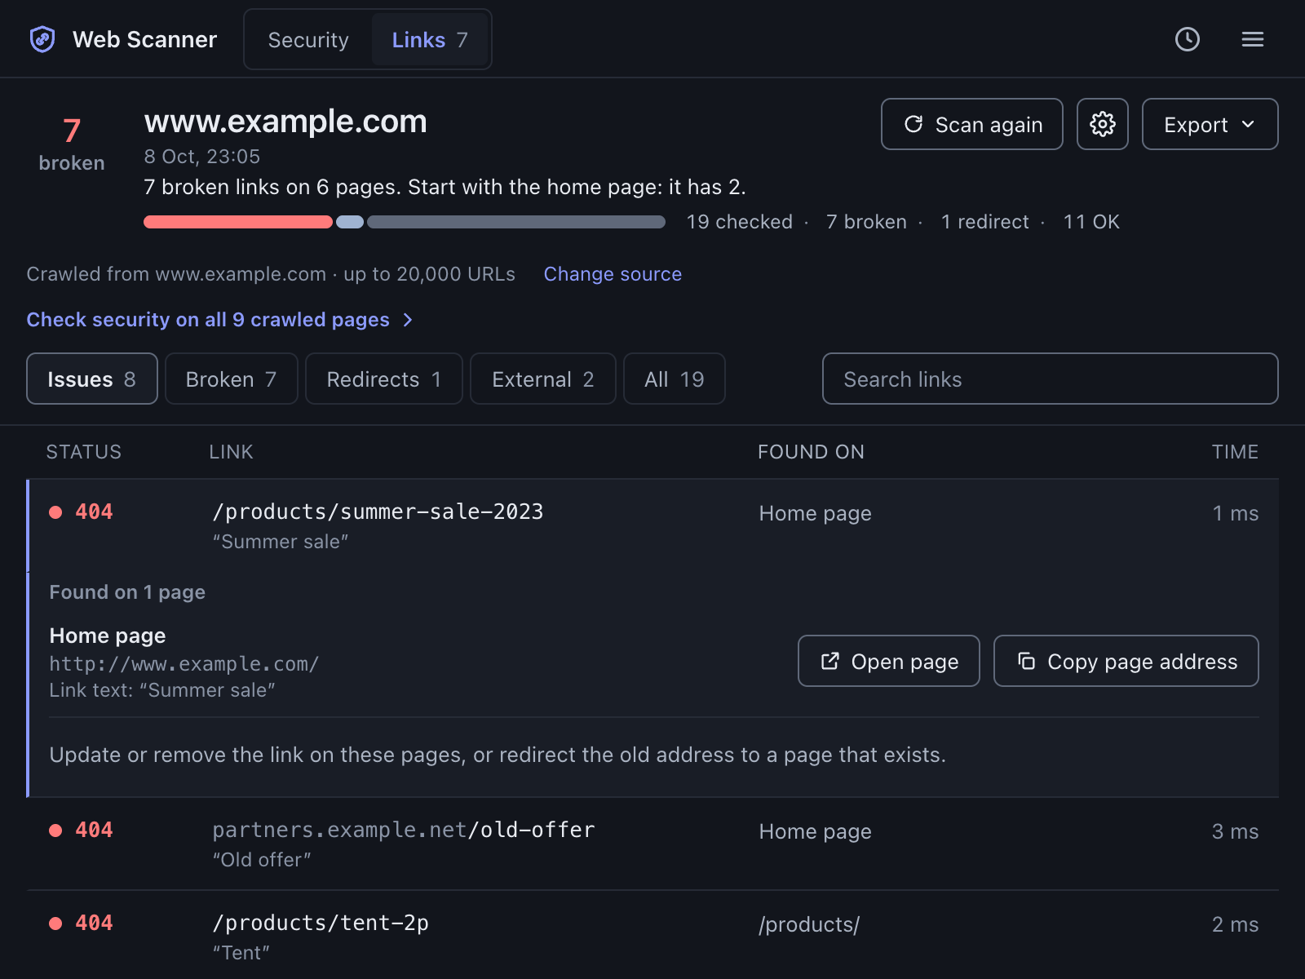Open scan settings gear icon
The height and width of the screenshot is (979, 1305).
click(x=1103, y=124)
